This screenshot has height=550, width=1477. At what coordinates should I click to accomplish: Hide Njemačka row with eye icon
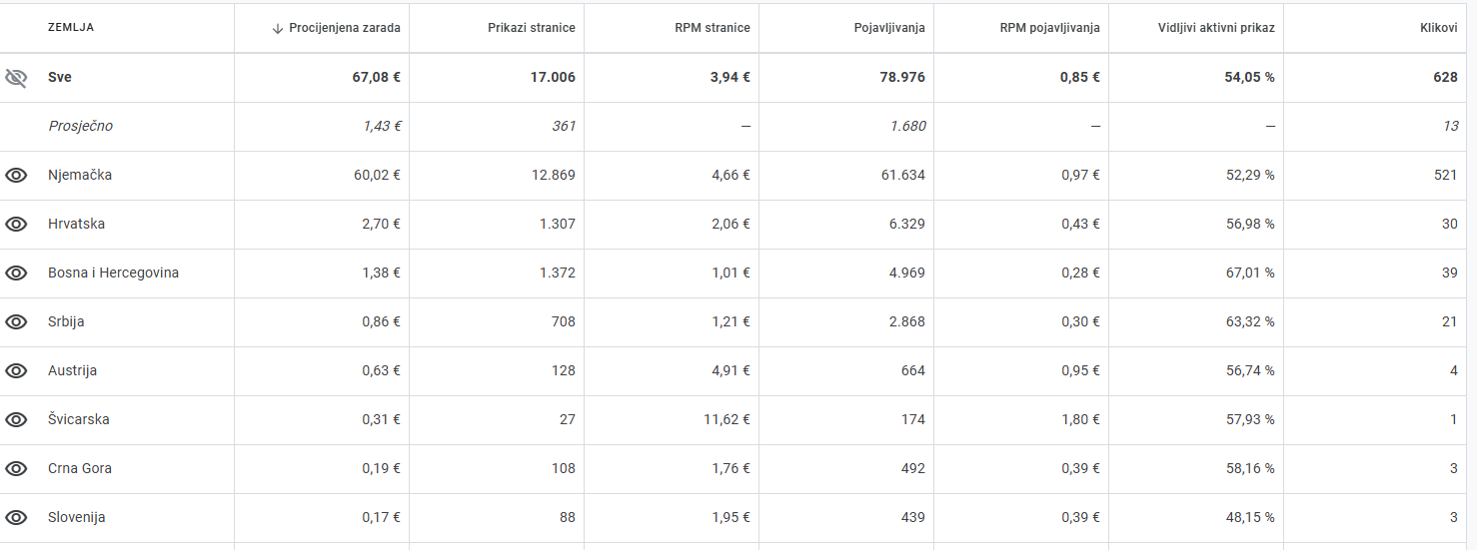point(16,176)
